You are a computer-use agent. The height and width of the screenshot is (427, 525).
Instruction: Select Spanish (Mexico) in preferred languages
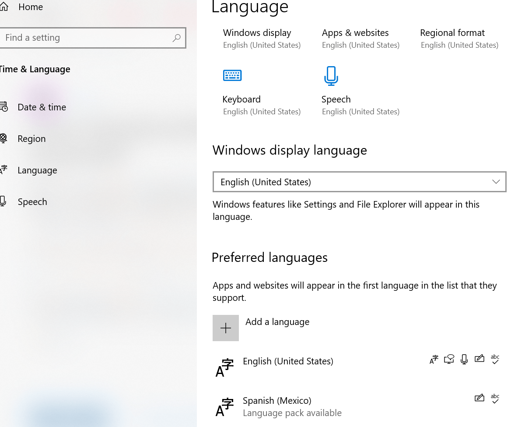click(x=277, y=401)
